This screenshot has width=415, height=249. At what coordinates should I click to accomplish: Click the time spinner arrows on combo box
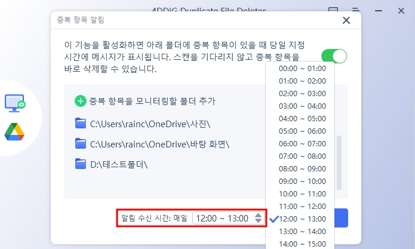pos(259,218)
